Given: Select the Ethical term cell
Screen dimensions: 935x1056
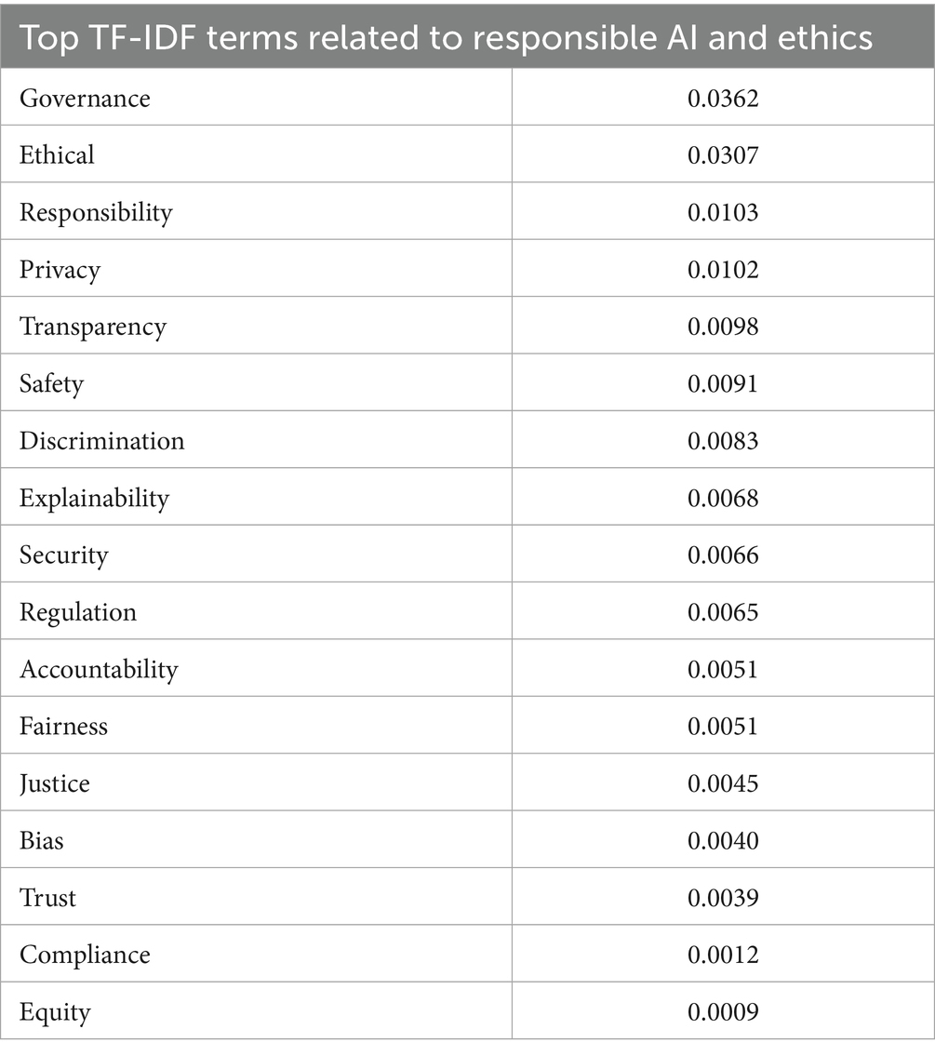Looking at the screenshot, I should click(x=58, y=154).
